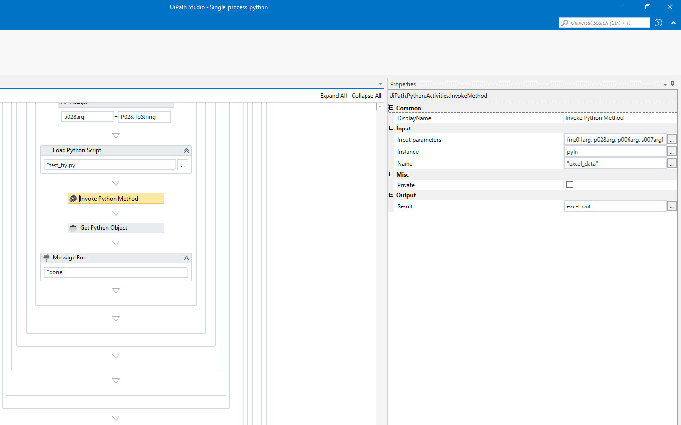The height and width of the screenshot is (425, 681).
Task: Click the Message Box icon in the designer
Action: click(46, 257)
